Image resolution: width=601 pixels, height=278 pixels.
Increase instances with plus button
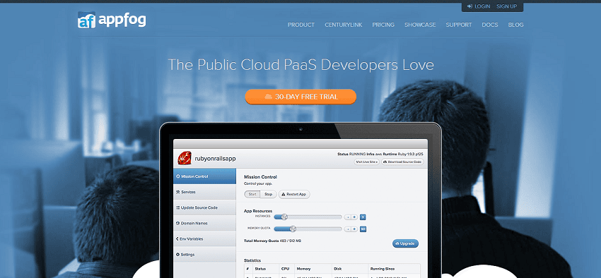[x=354, y=217]
